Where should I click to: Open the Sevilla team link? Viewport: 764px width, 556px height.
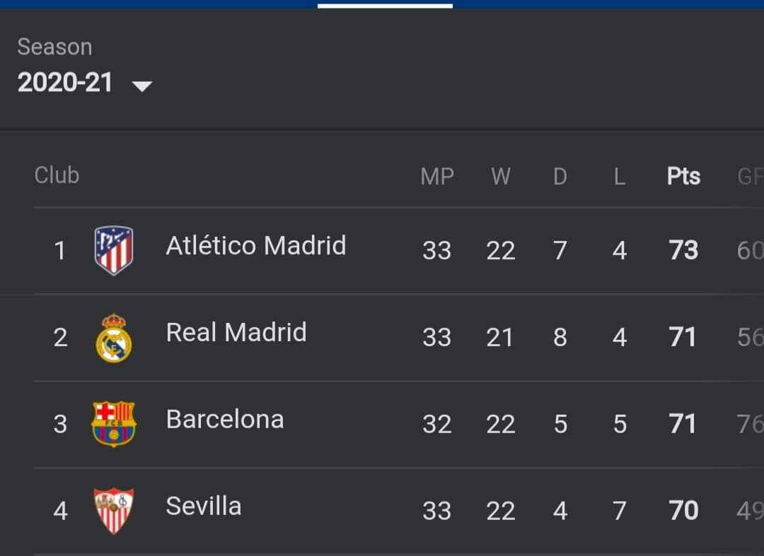(204, 507)
